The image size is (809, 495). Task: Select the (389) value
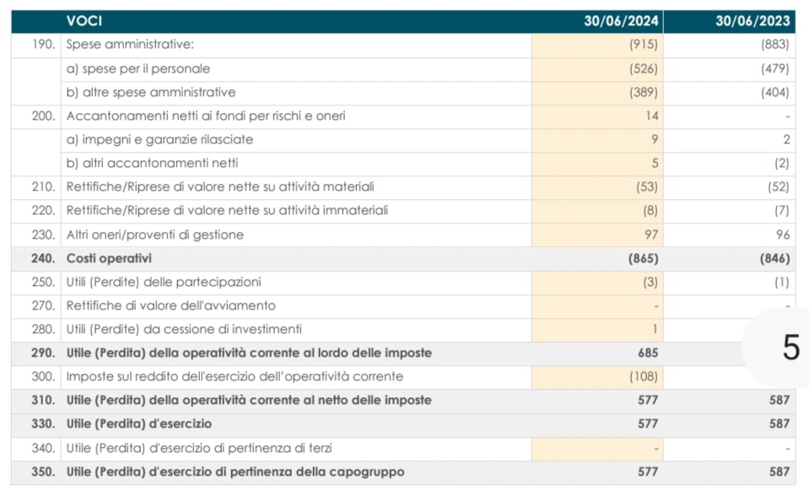(x=644, y=92)
